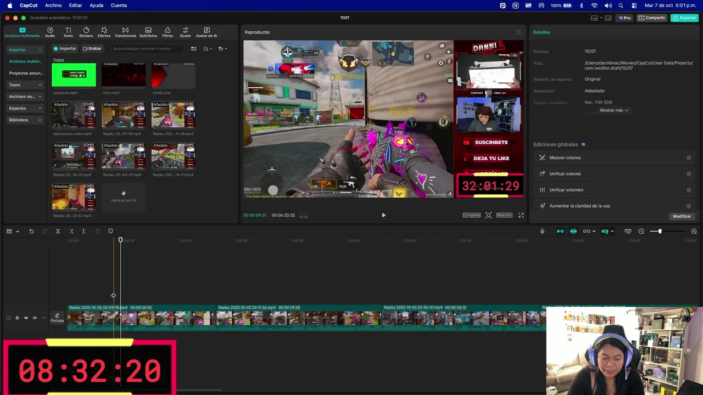The height and width of the screenshot is (395, 703).
Task: Open the media sort options dropdown
Action: click(207, 49)
